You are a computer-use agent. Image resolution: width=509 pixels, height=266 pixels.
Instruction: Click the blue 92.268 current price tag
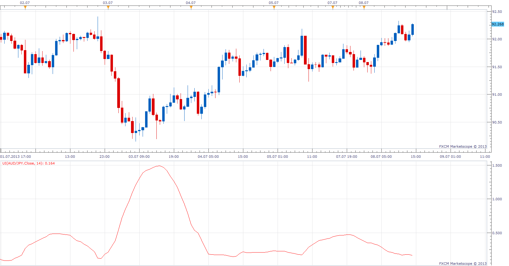pyautogui.click(x=498, y=24)
